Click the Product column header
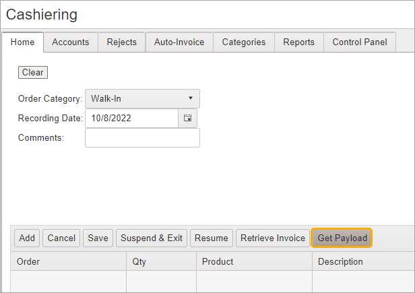 [x=217, y=261]
